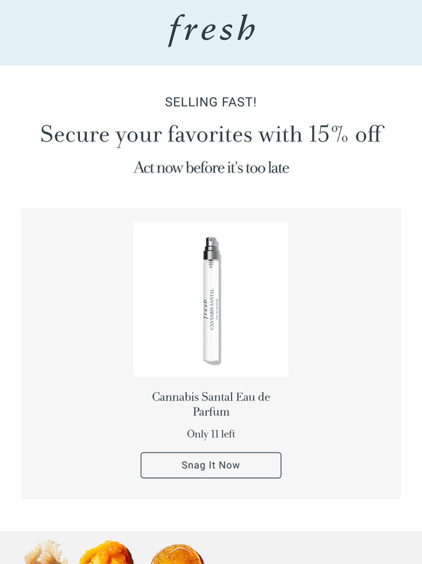Click the amber honey-colored swatch image

pyautogui.click(x=177, y=555)
